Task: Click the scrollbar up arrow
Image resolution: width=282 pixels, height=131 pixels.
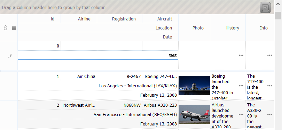Action: pos(278,4)
